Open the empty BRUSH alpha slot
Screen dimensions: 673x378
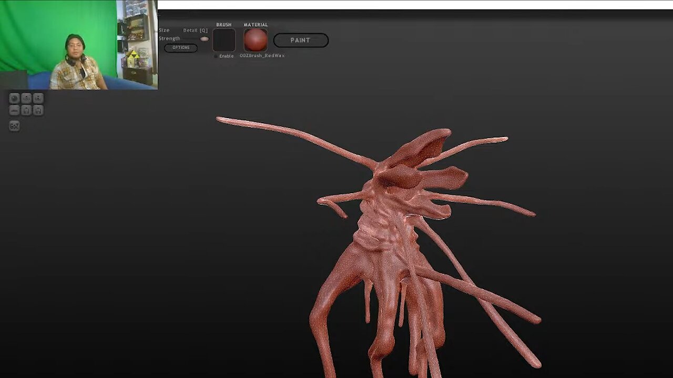[224, 40]
